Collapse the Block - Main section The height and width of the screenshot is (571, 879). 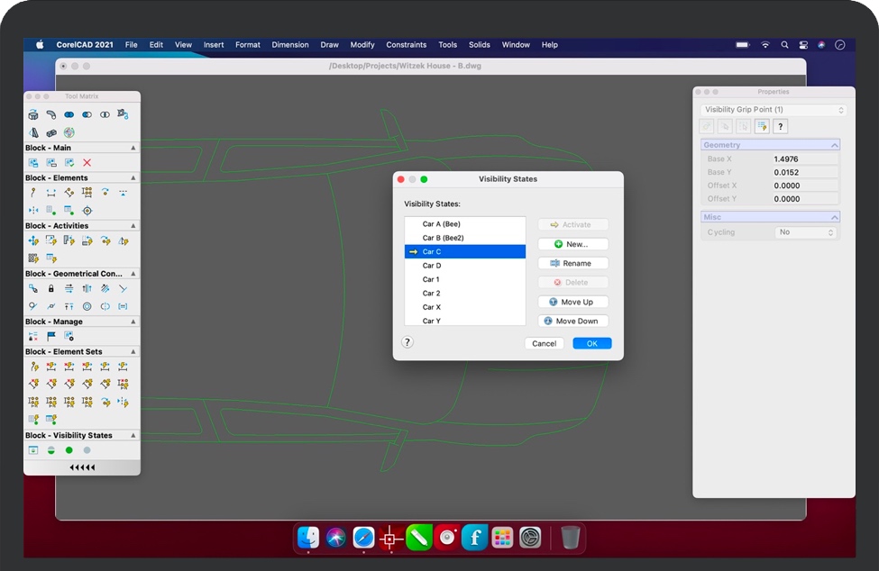click(133, 148)
